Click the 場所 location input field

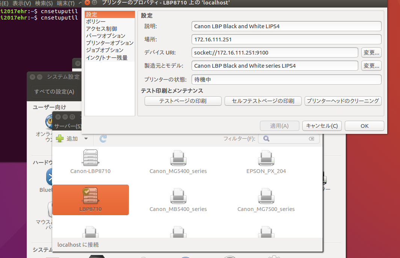coord(287,39)
